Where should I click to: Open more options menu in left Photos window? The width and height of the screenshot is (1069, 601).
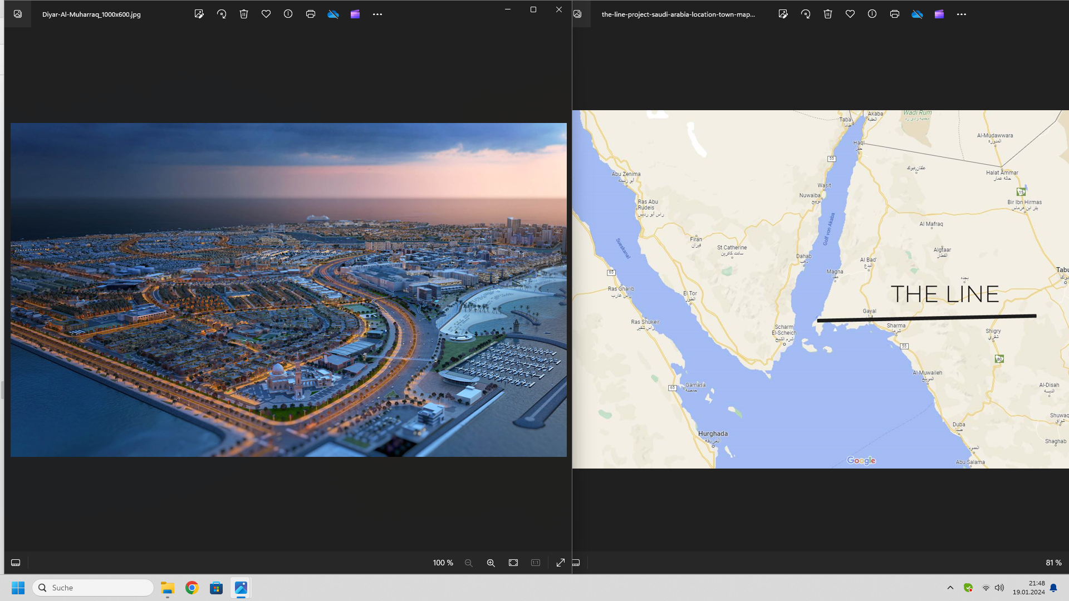(x=377, y=14)
